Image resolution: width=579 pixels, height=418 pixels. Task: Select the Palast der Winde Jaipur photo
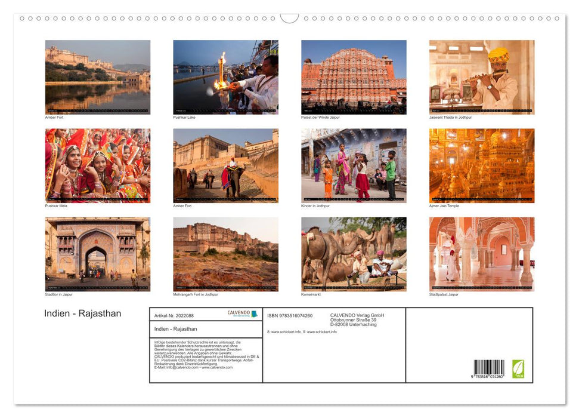tap(354, 76)
